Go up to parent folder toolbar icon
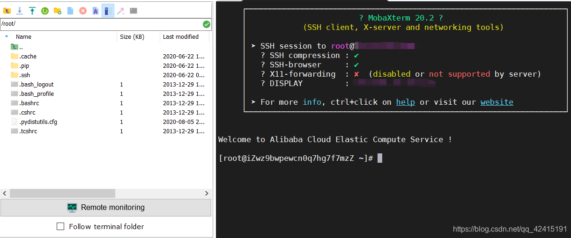 point(7,10)
